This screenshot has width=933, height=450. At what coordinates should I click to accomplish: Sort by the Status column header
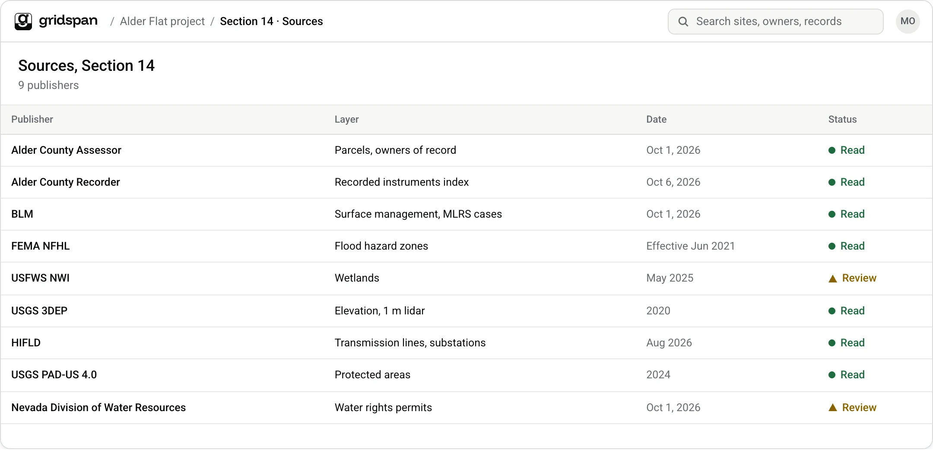(842, 120)
